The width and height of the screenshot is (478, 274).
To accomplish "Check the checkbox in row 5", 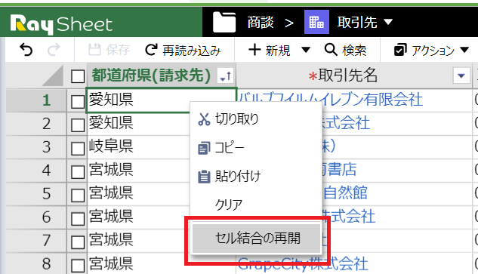I will [78, 195].
